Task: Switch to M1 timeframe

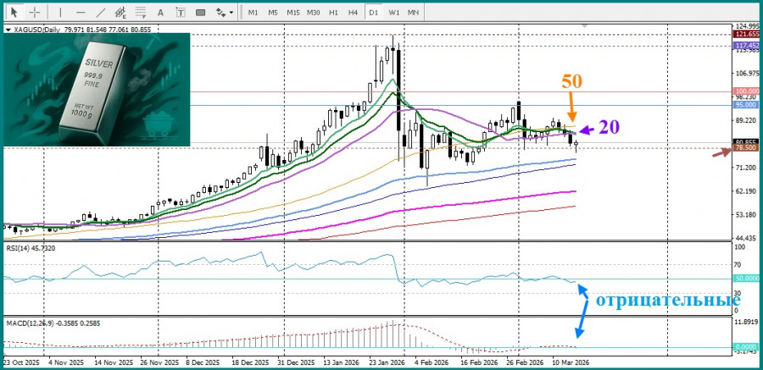Action: coord(253,12)
